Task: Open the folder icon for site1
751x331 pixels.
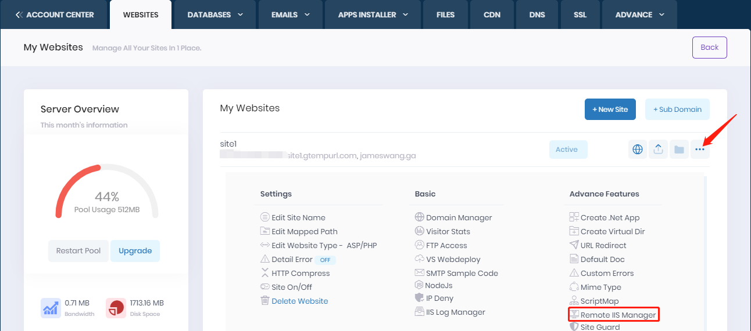Action: click(679, 150)
